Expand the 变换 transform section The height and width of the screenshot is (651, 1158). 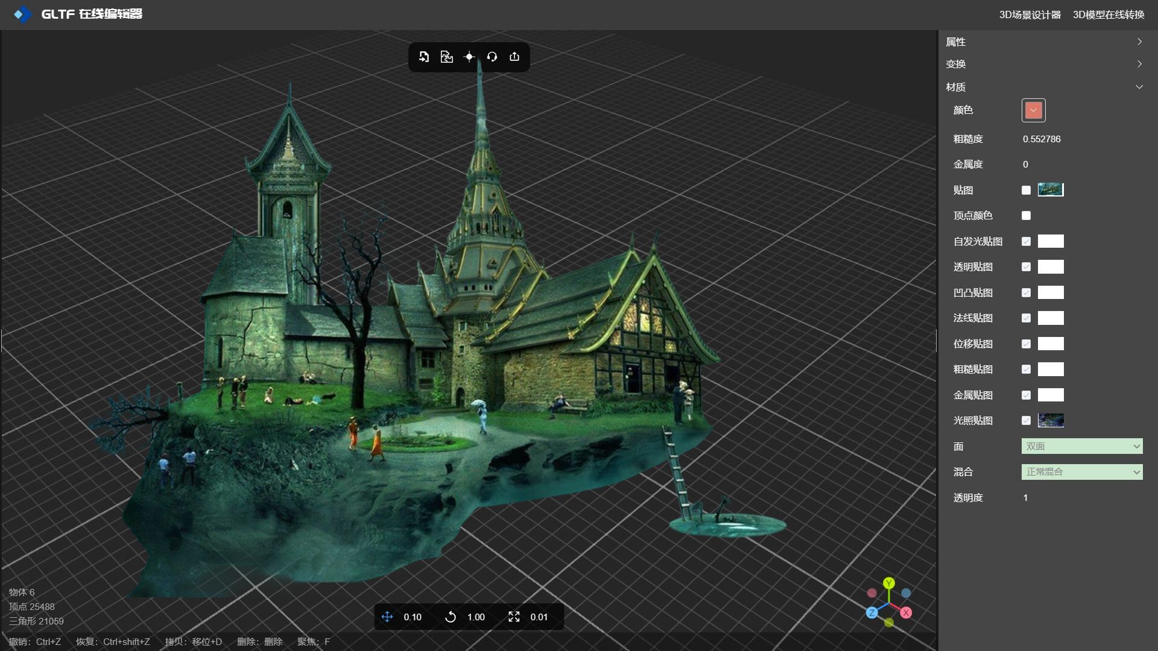pos(1045,64)
